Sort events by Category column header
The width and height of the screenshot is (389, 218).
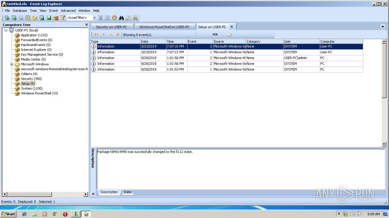[264, 41]
